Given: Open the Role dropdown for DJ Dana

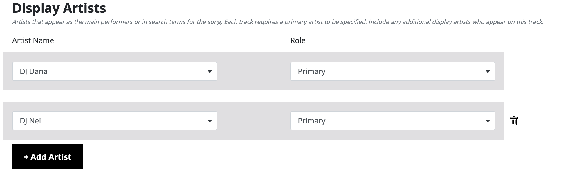Looking at the screenshot, I should tap(393, 71).
